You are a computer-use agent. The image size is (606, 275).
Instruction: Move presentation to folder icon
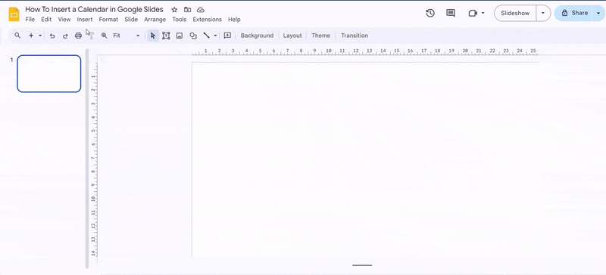point(187,10)
